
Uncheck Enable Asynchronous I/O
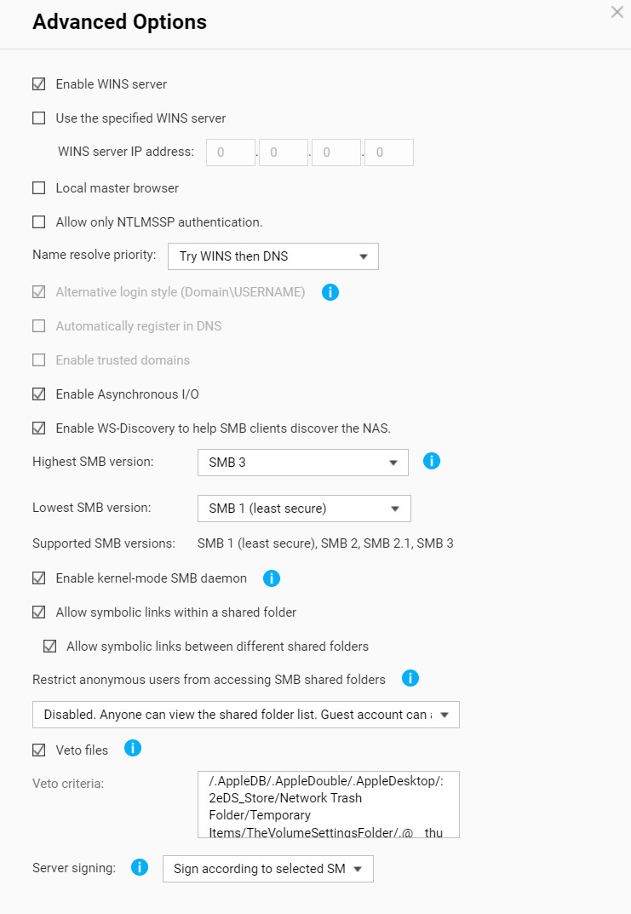pyautogui.click(x=39, y=394)
